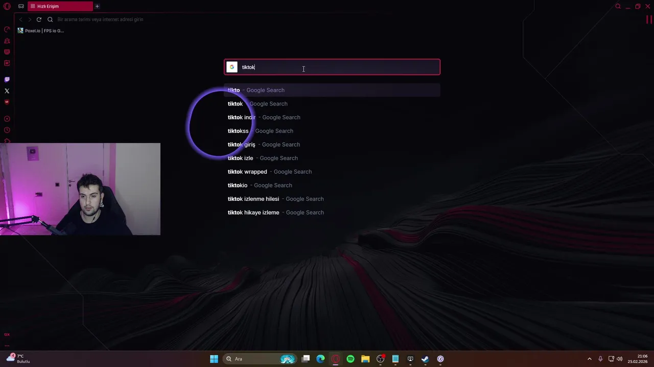This screenshot has width=654, height=367.
Task: Go back with the back arrow
Action: point(21,19)
